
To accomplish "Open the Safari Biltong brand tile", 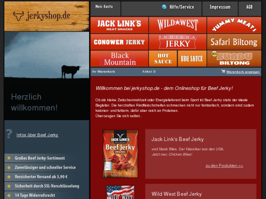I will (x=234, y=42).
